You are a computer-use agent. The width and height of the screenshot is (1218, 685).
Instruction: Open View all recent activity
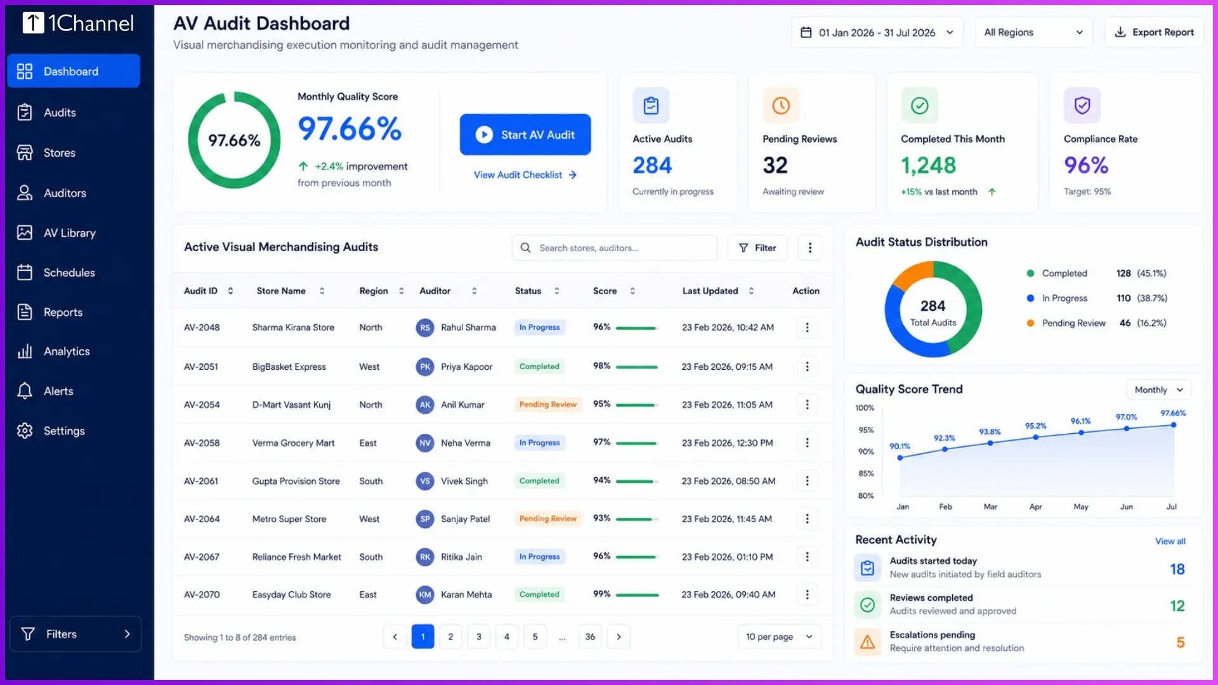tap(1170, 541)
